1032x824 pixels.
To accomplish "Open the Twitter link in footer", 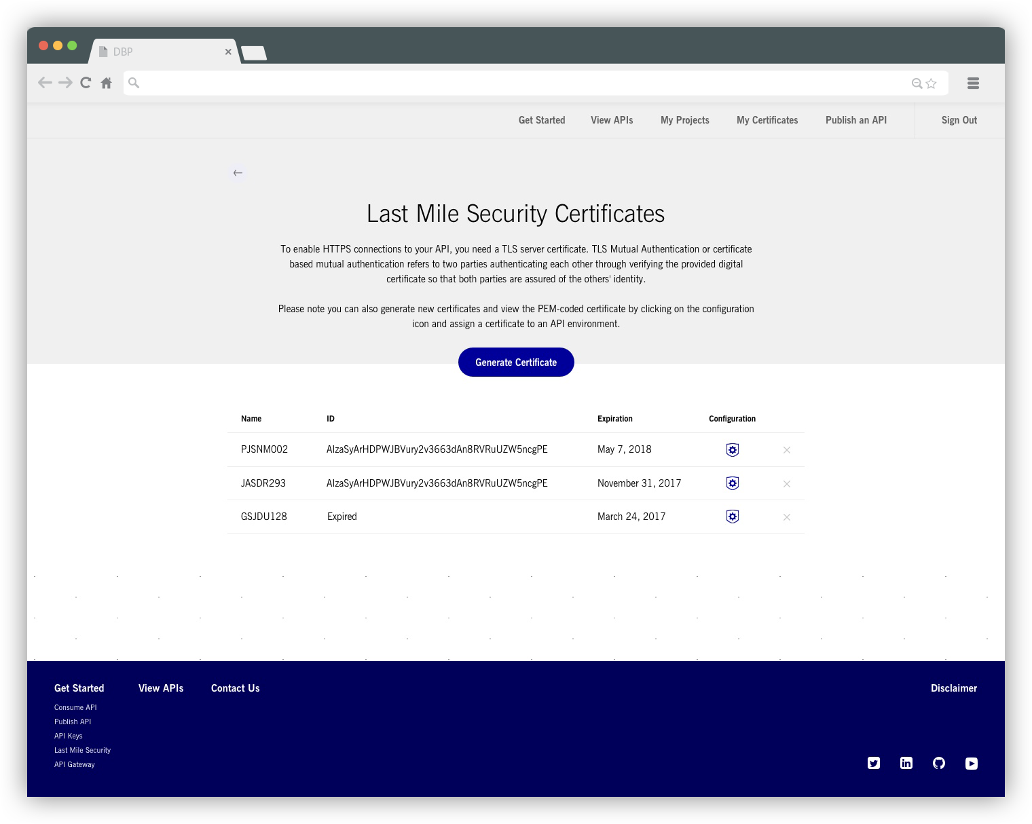I will coord(874,763).
